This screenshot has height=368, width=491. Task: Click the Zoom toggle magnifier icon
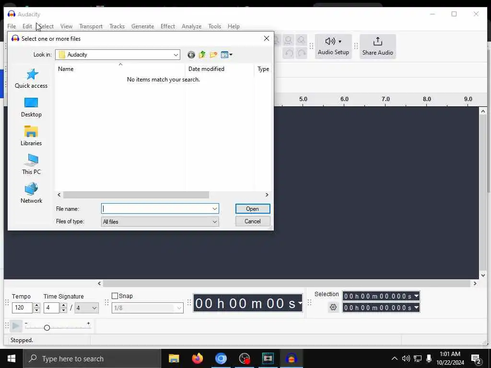301,40
